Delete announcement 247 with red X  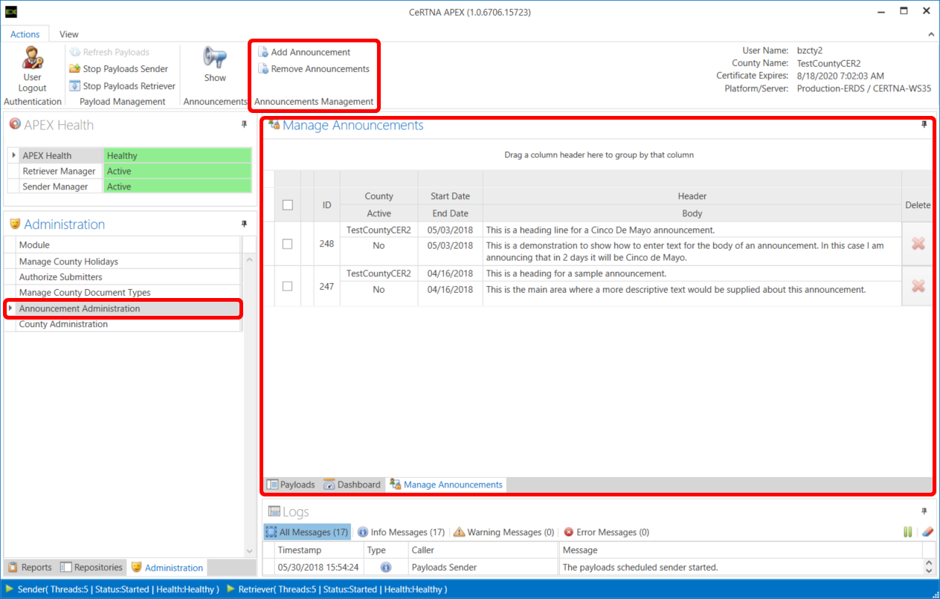pyautogui.click(x=918, y=286)
